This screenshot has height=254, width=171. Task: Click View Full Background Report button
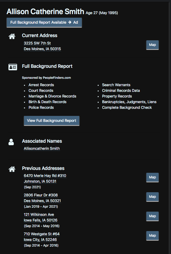tap(51, 121)
